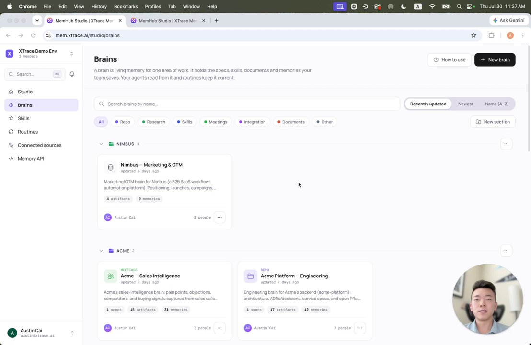
Task: Filter brains by Repo
Action: tap(123, 122)
